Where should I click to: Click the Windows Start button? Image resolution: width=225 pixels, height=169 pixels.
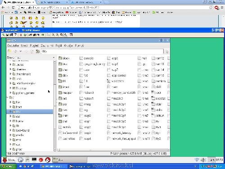click(x=8, y=166)
